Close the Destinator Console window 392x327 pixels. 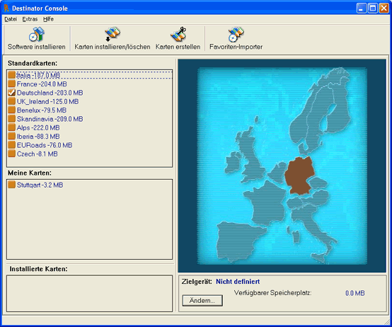click(x=384, y=8)
